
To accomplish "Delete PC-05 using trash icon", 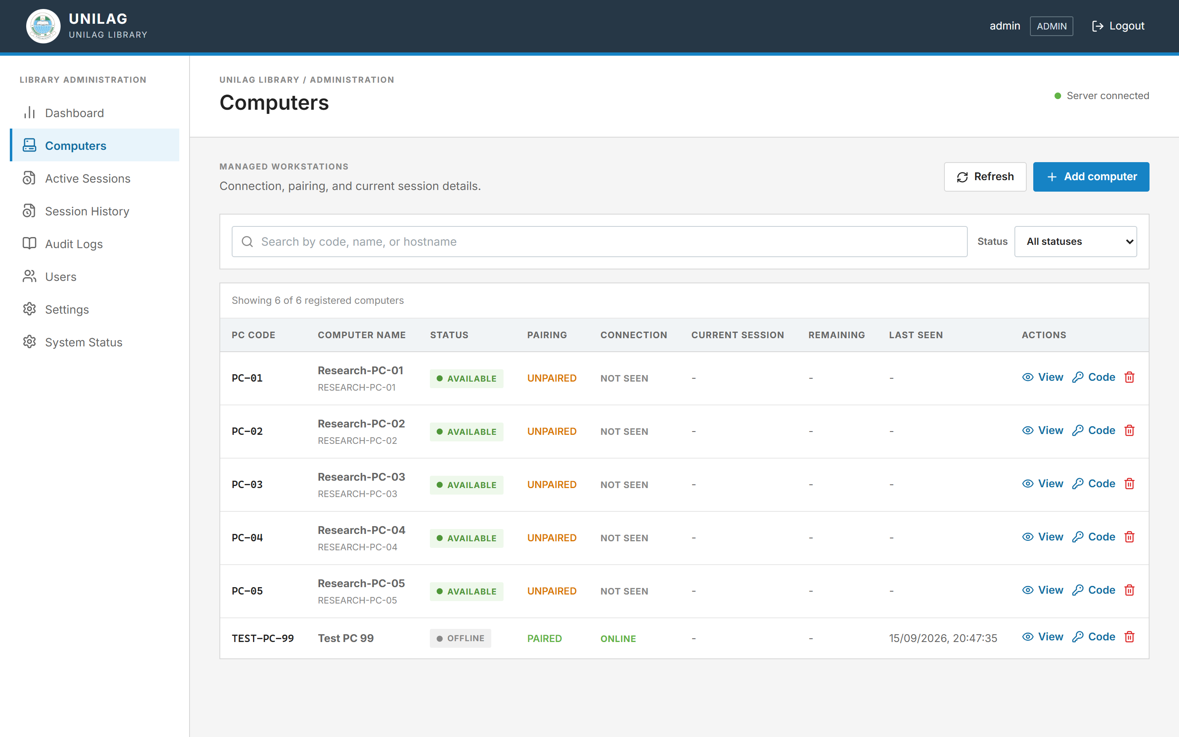I will [1129, 590].
